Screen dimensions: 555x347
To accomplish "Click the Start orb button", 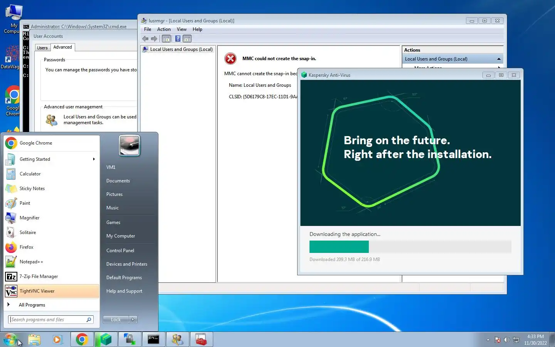I will click(x=10, y=340).
